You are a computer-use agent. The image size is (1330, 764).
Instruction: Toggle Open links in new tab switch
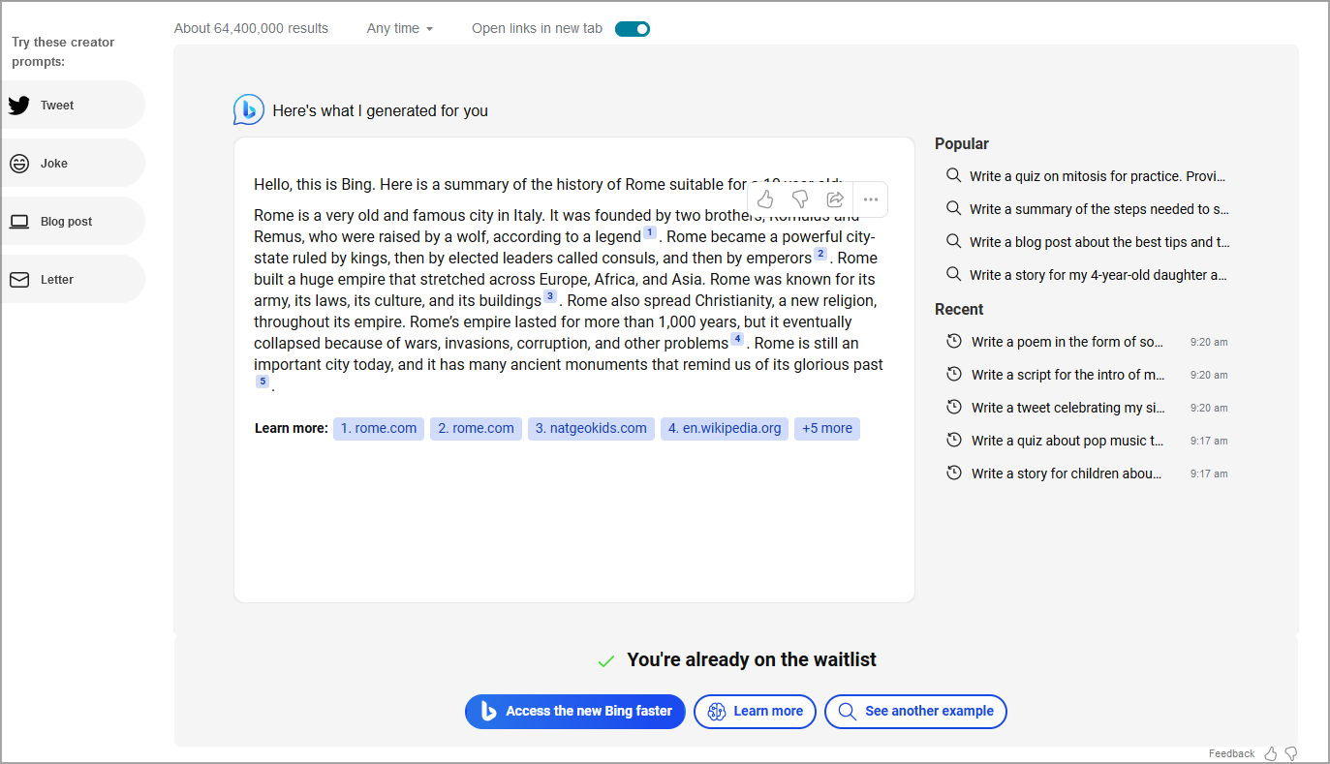coord(633,29)
